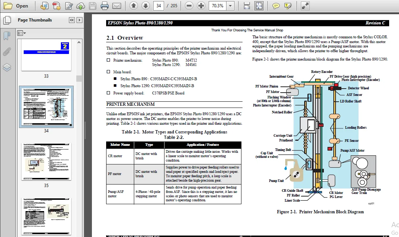The height and width of the screenshot is (237, 399).
Task: Click the thumbnails panel scrollbar handle
Action: [x=79, y=78]
